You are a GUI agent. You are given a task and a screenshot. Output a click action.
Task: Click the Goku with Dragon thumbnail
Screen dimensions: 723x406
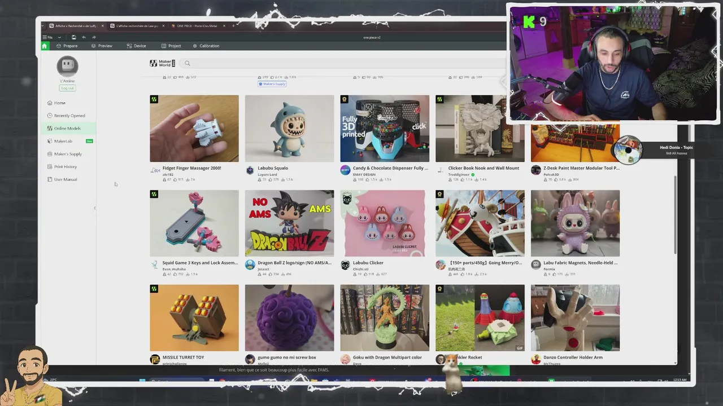pos(385,318)
